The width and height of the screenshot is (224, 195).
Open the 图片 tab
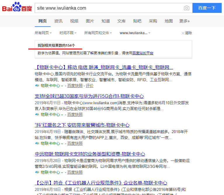tap(90, 21)
